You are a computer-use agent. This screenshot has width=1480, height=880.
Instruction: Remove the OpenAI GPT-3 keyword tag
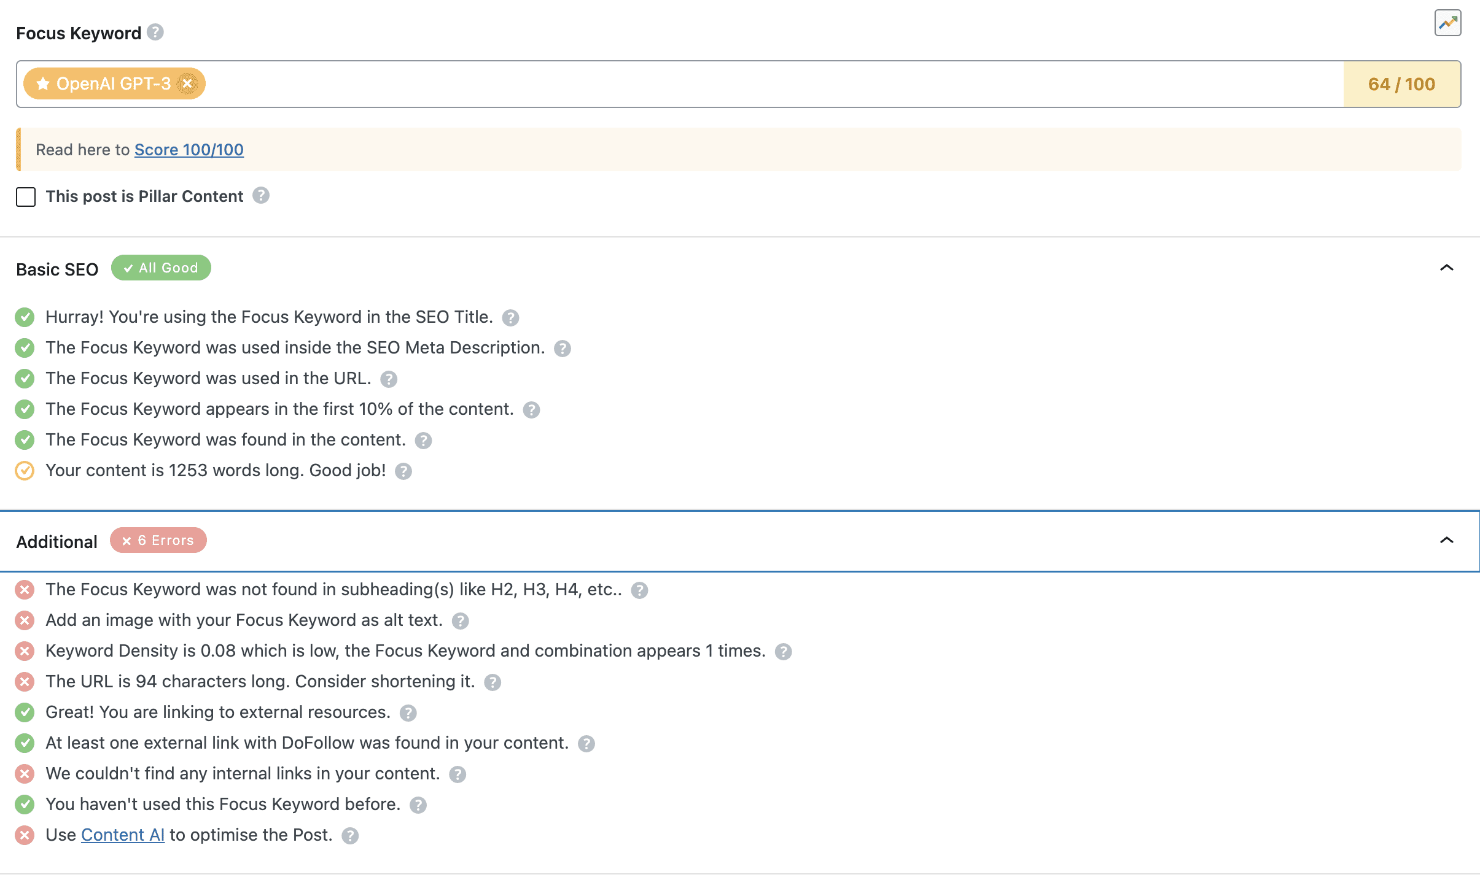pyautogui.click(x=187, y=83)
